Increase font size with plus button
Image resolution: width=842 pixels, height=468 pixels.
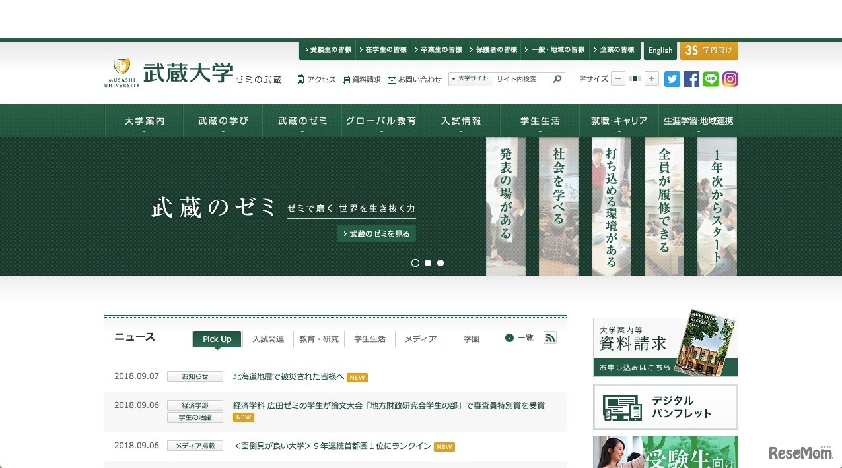point(652,79)
